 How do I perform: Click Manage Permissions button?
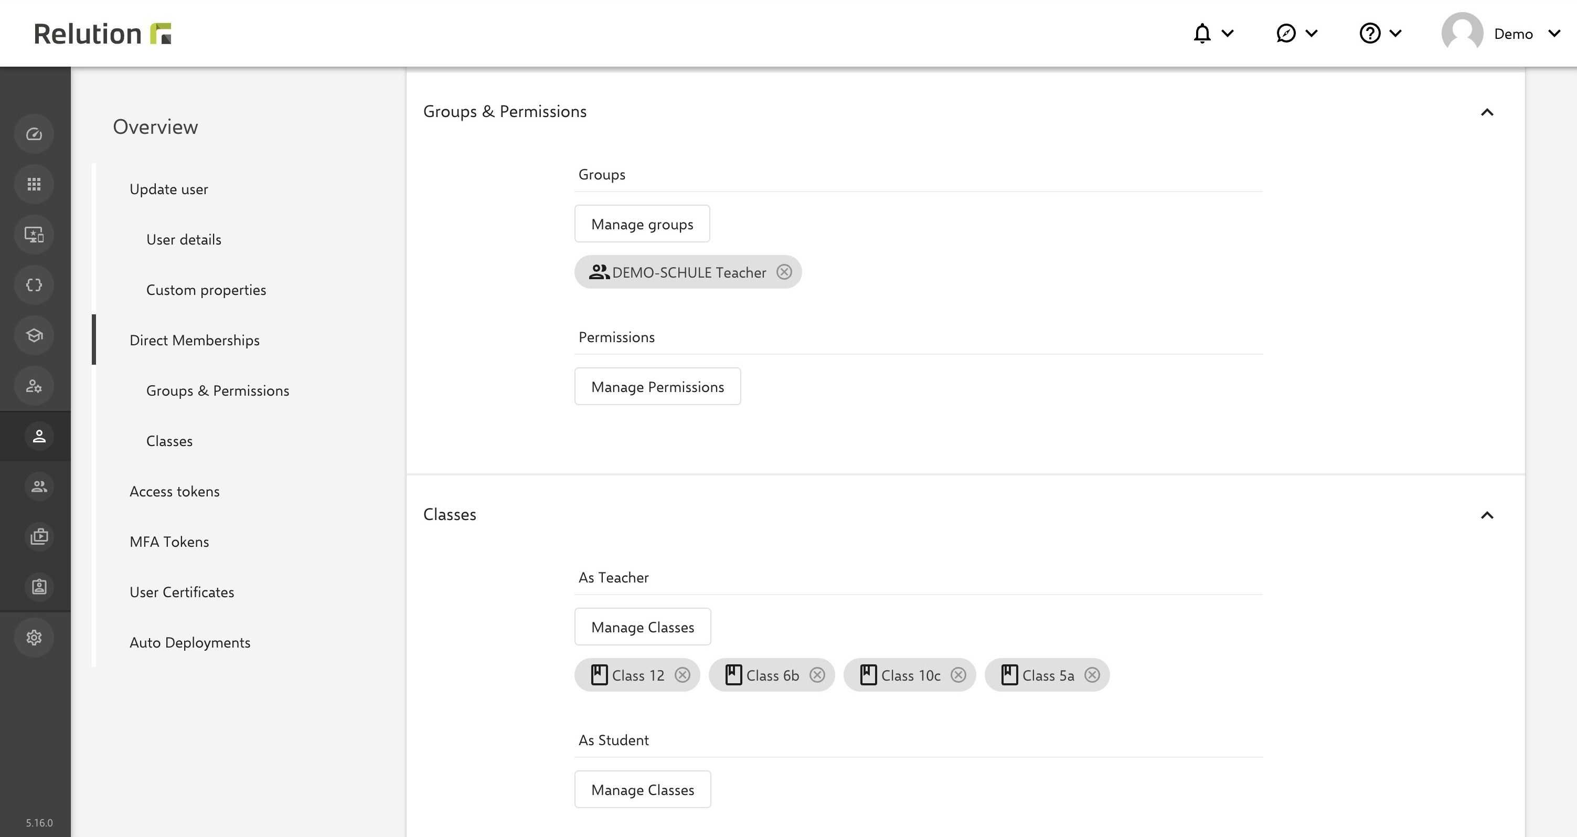pos(658,386)
